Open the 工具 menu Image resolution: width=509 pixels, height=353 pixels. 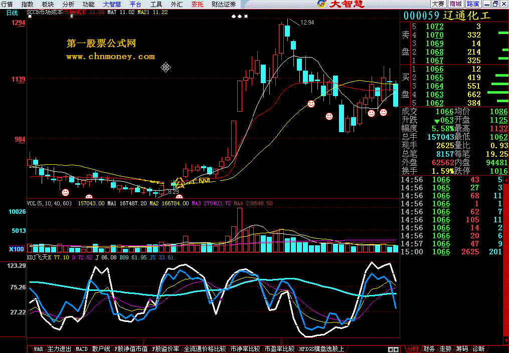(156, 4)
